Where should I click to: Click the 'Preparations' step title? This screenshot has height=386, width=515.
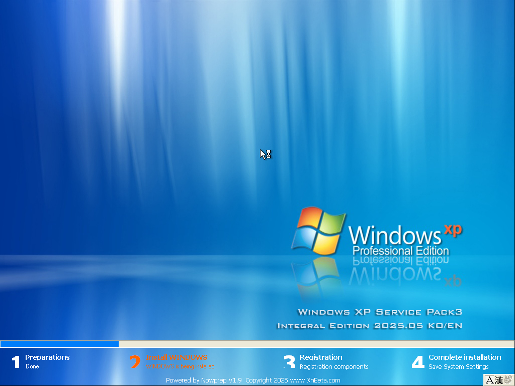point(47,357)
